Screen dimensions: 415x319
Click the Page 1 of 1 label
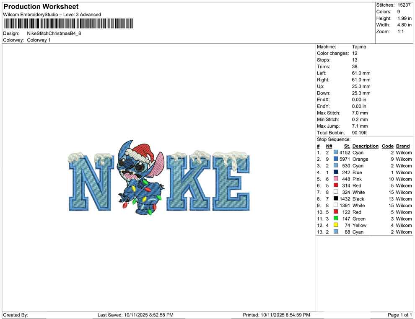[x=399, y=315]
